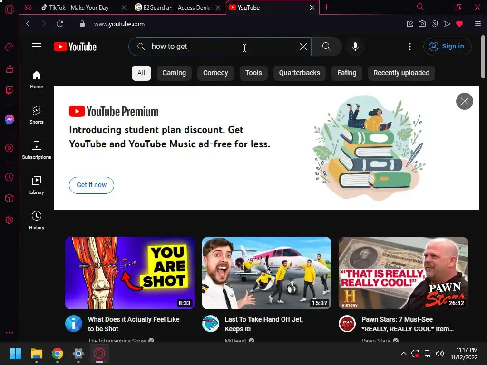The width and height of the screenshot is (487, 365).
Task: Bookmark page with heart icon
Action: 459,24
